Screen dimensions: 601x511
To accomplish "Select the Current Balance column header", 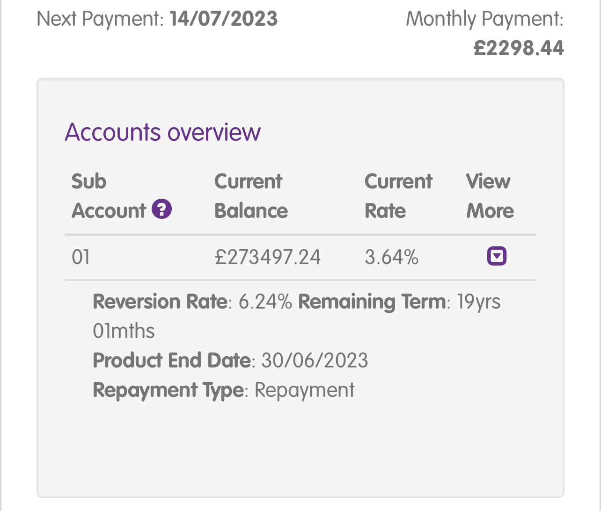I will tap(251, 196).
